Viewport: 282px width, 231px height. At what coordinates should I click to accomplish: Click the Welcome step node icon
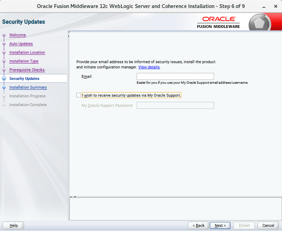point(4,35)
